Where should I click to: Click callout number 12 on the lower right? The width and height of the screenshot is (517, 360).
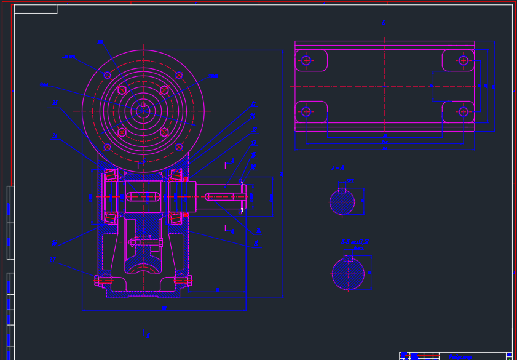256,243
